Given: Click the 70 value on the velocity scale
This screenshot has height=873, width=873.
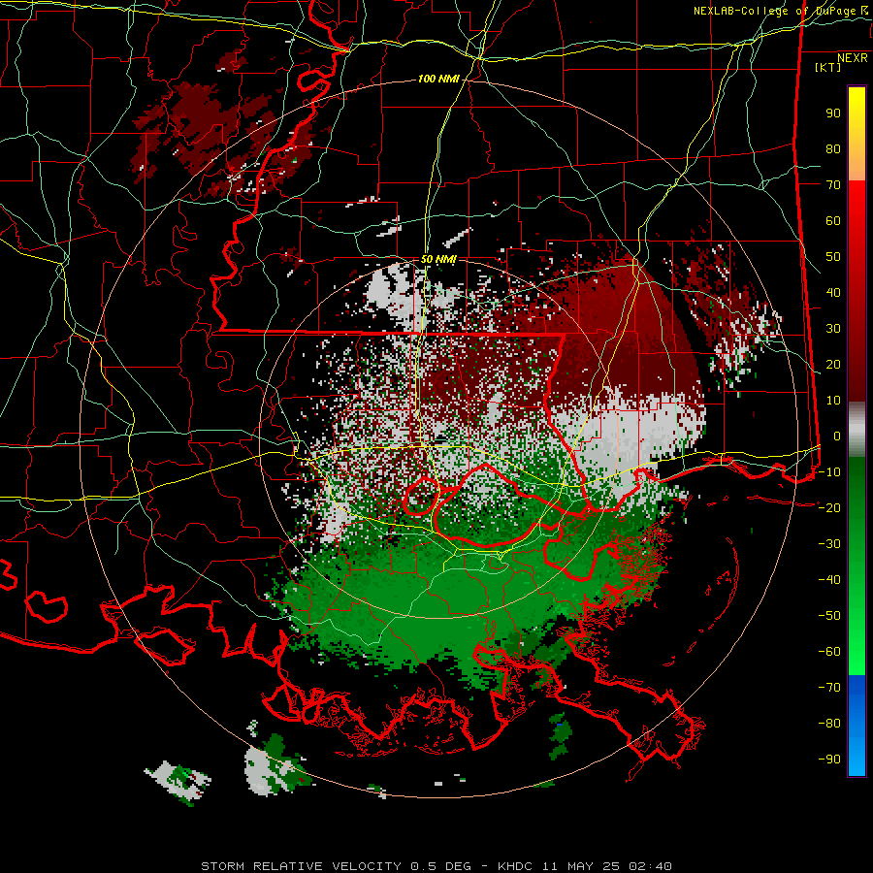Looking at the screenshot, I should tap(833, 185).
